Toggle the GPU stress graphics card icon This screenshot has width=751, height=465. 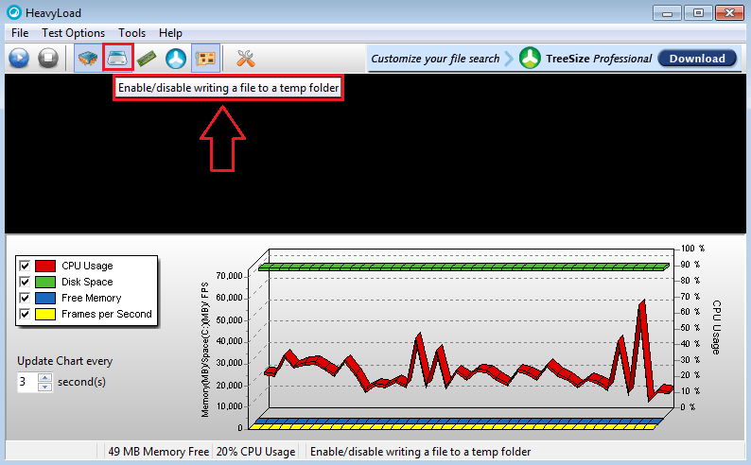point(206,58)
